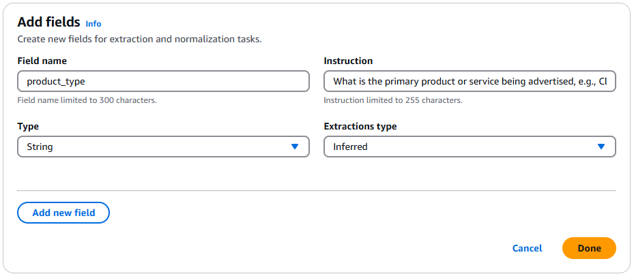Click the Field name input containing product_type
The height and width of the screenshot is (274, 634).
pos(163,82)
